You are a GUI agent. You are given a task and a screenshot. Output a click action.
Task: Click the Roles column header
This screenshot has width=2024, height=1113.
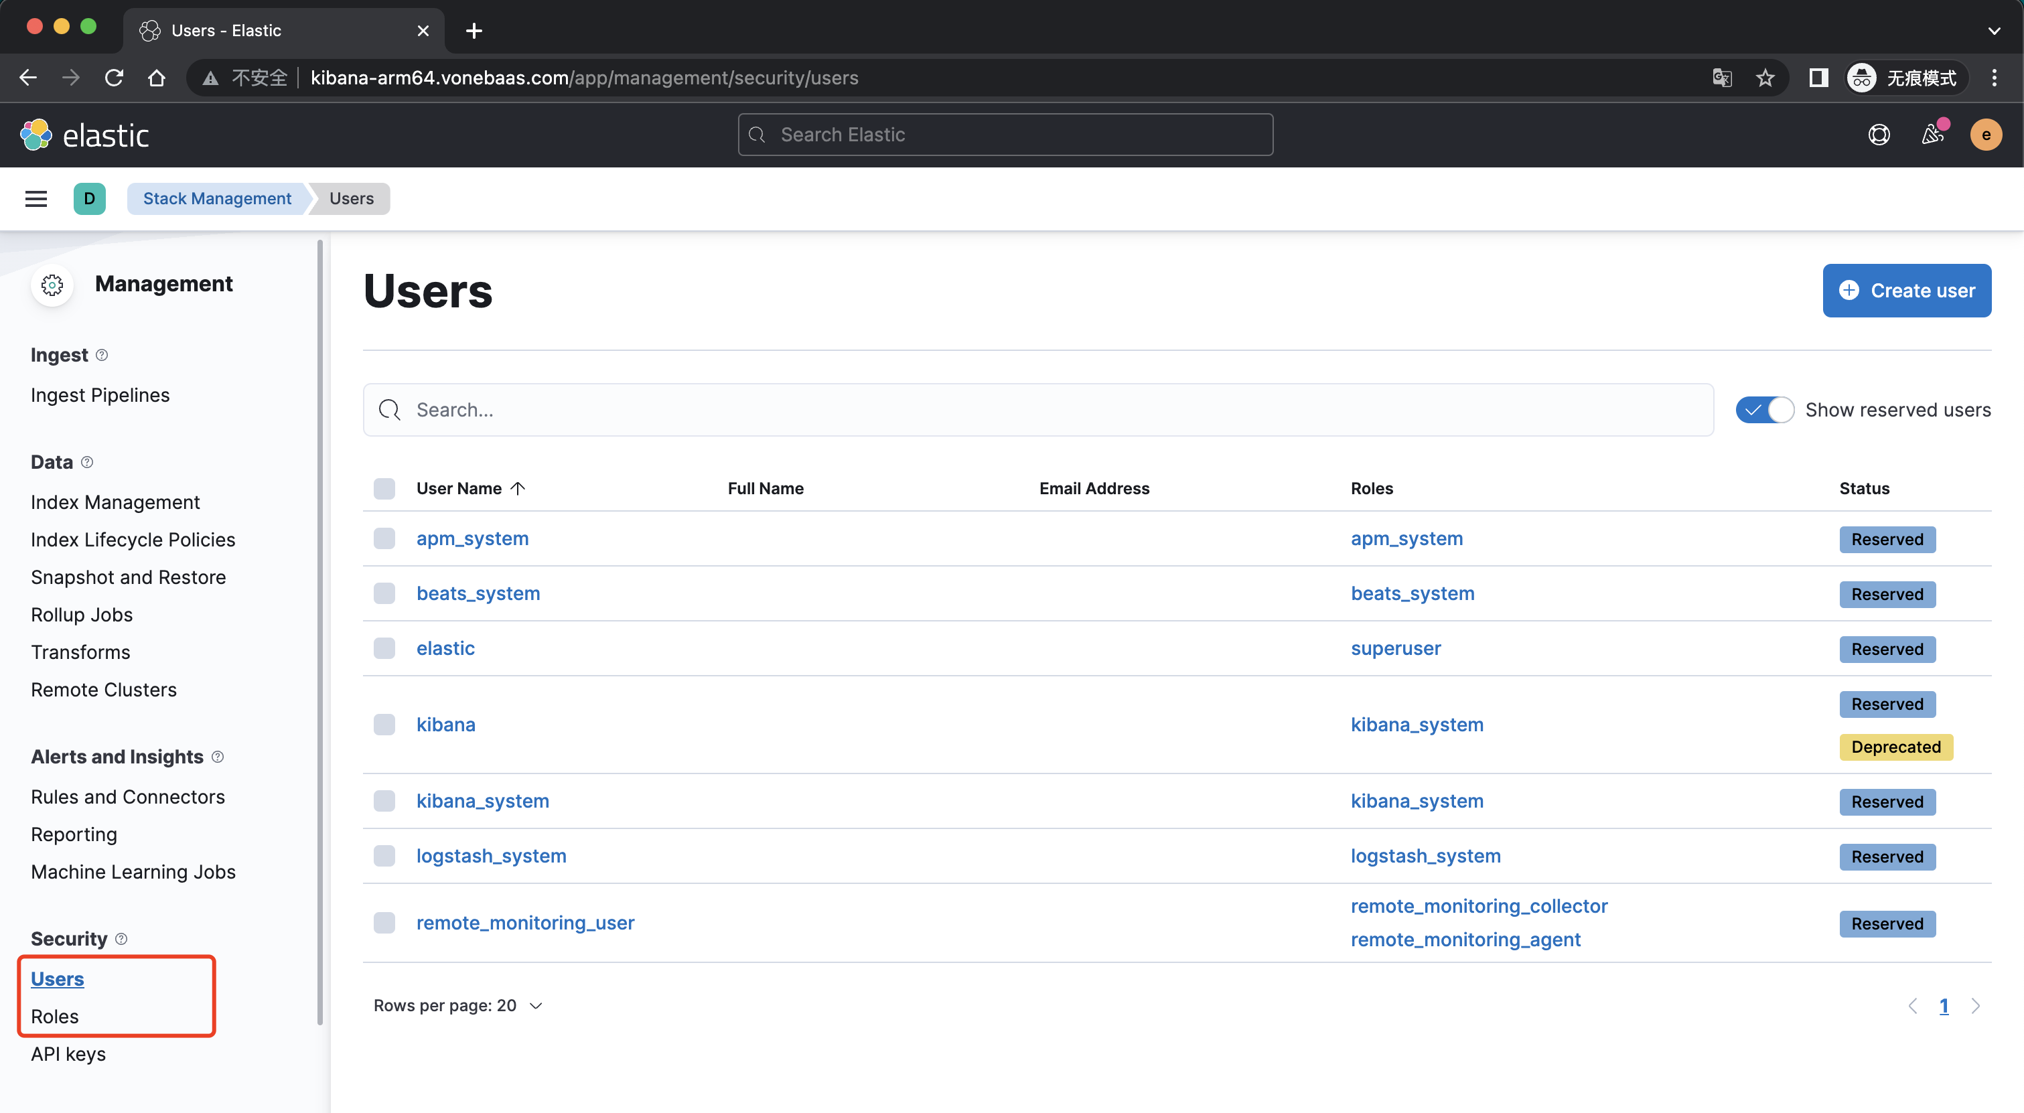[1371, 489]
